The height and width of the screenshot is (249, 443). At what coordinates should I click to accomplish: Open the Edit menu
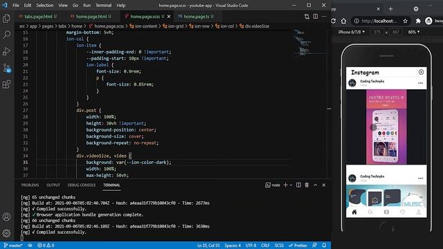(28, 6)
